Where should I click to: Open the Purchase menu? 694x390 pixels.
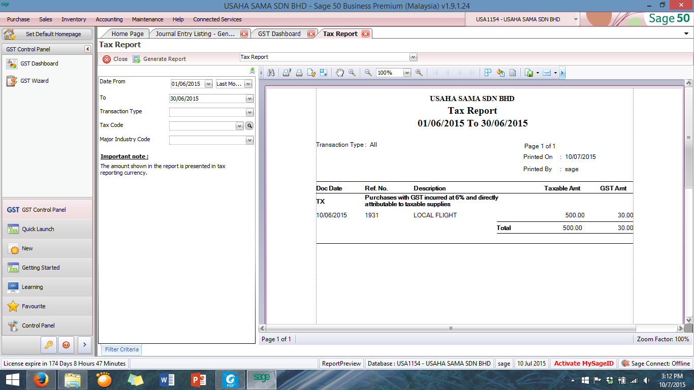18,19
